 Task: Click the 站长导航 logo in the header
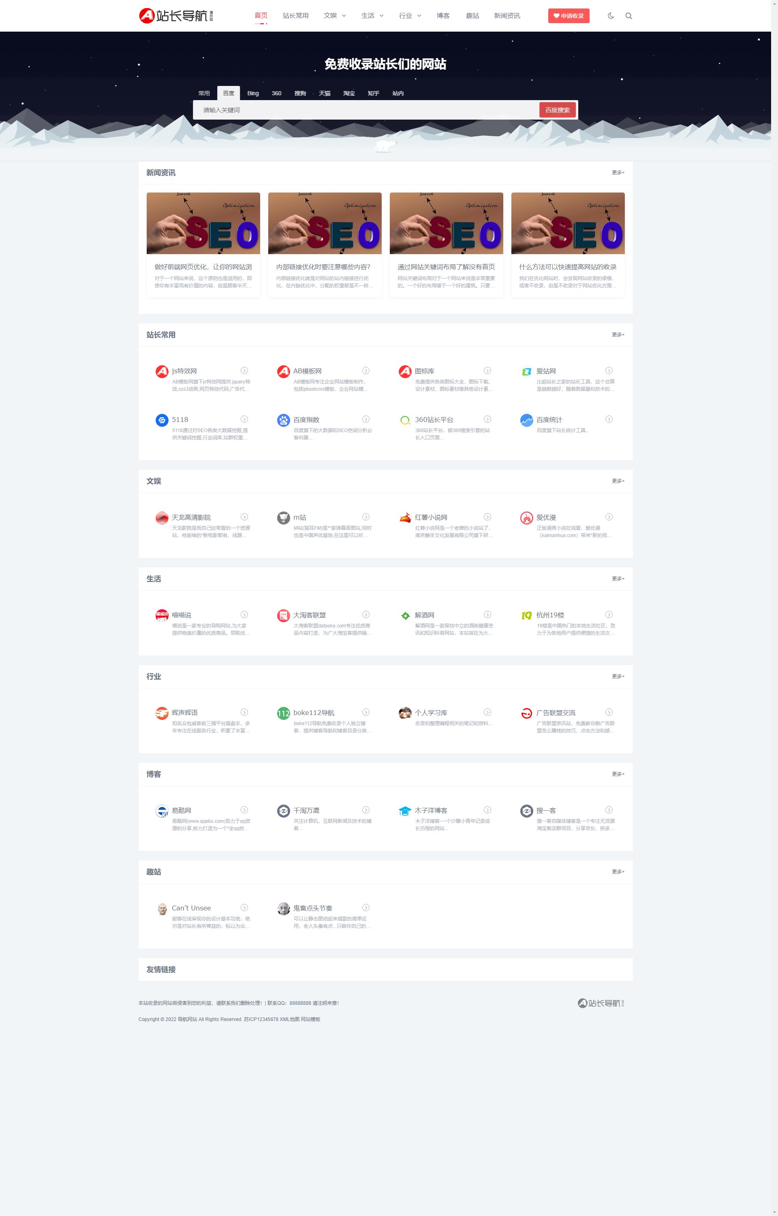176,16
